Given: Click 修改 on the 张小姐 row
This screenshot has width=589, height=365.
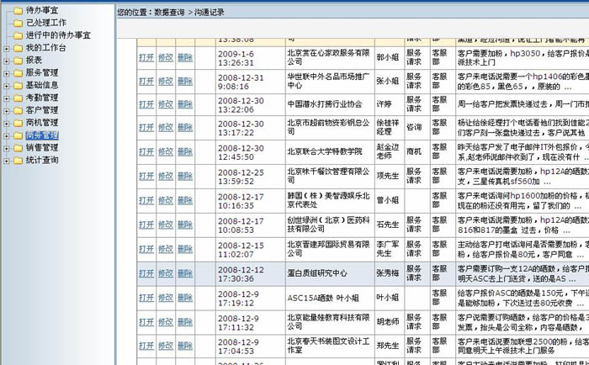Looking at the screenshot, I should click(x=165, y=81).
